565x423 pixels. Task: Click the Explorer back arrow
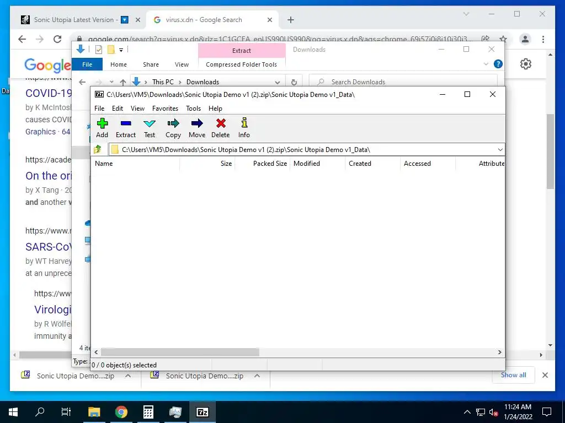pos(82,82)
